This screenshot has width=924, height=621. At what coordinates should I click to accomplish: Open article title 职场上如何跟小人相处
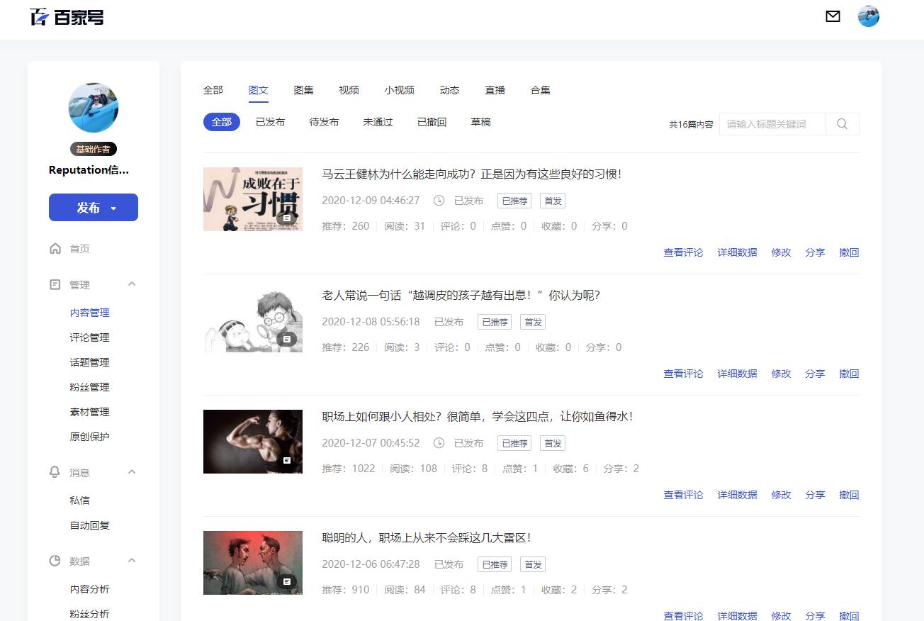pos(478,417)
